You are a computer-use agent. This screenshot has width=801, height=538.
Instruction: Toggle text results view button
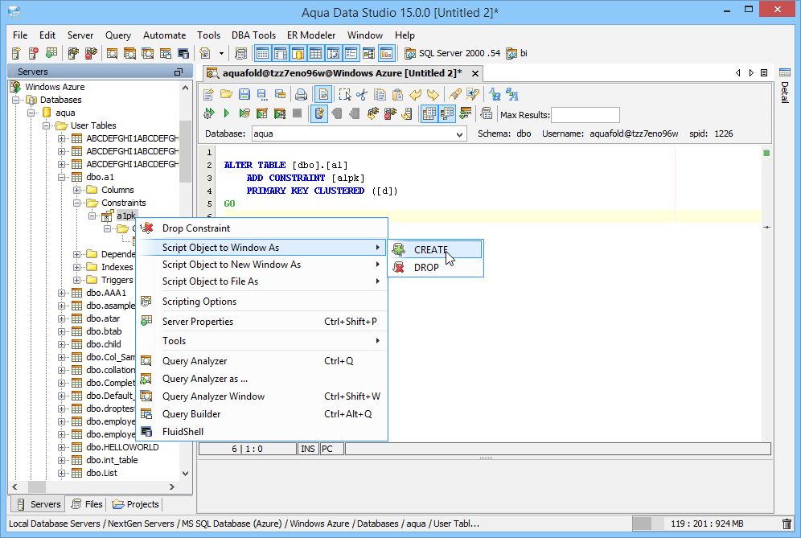pos(447,113)
